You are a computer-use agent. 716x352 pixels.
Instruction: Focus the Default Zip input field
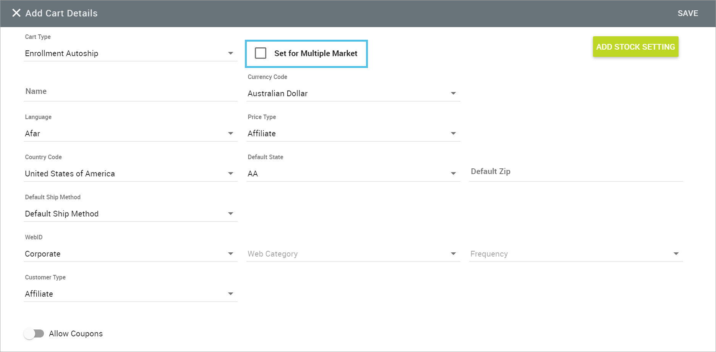point(575,172)
